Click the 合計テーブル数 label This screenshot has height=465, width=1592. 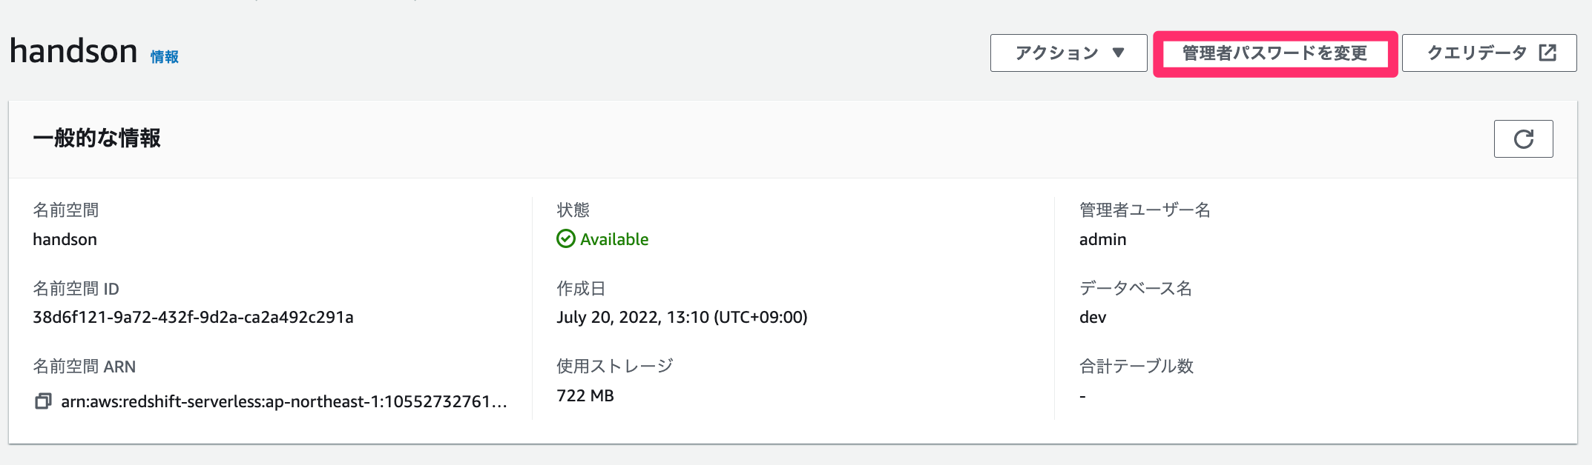1137,366
